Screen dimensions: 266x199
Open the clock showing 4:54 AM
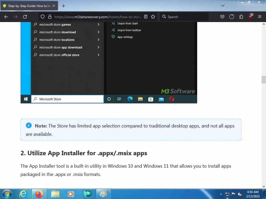pyautogui.click(x=253, y=194)
